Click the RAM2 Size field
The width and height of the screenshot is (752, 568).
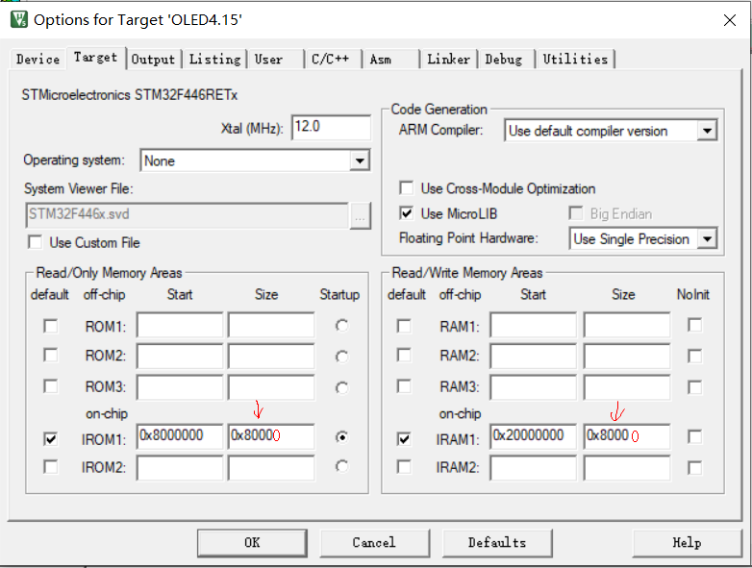tap(627, 356)
